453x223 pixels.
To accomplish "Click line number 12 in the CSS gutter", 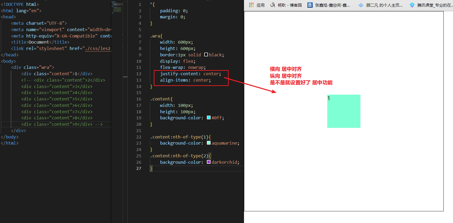I will point(139,74).
